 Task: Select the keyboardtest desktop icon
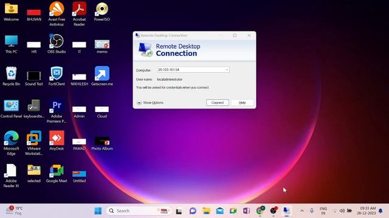(x=34, y=109)
